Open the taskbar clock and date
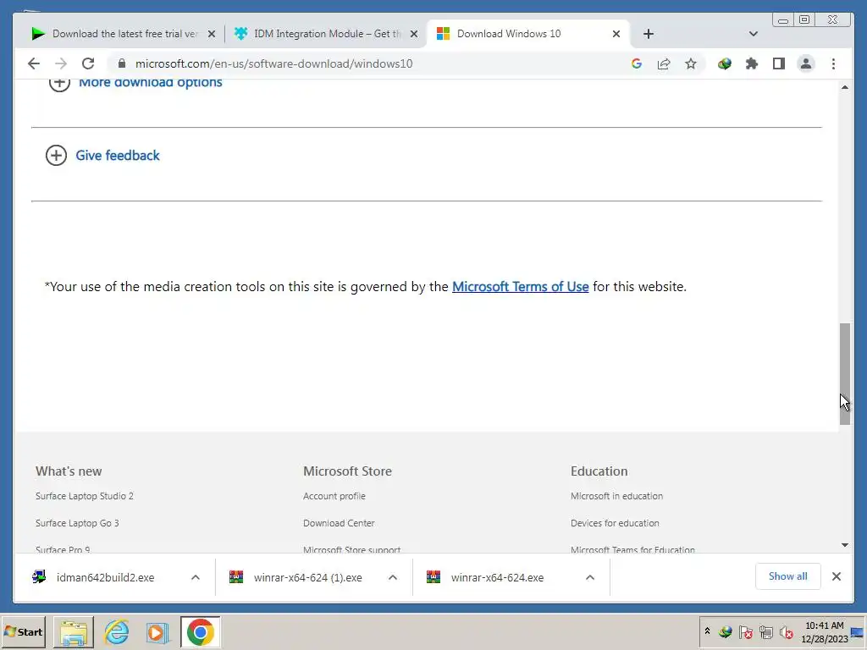Screen dimensions: 867x650 [x=825, y=631]
